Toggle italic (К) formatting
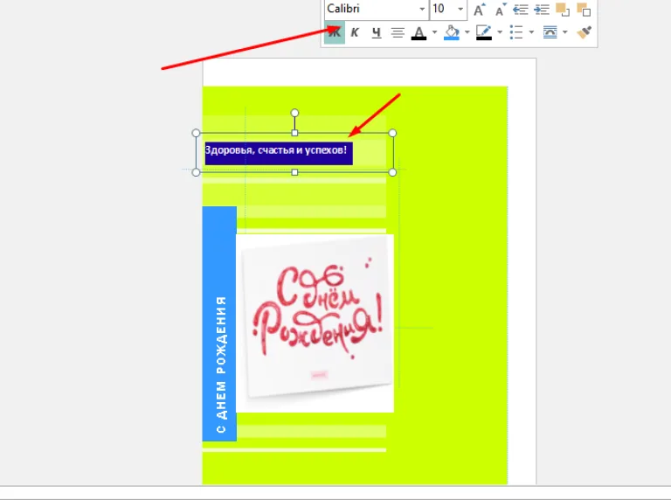 355,32
